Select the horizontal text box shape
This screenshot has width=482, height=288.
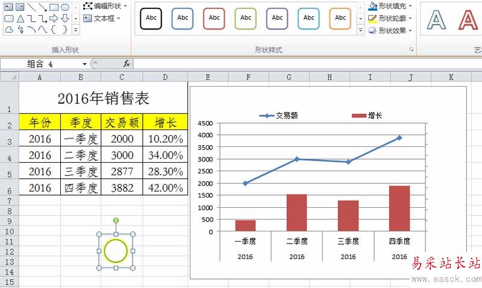(8, 7)
